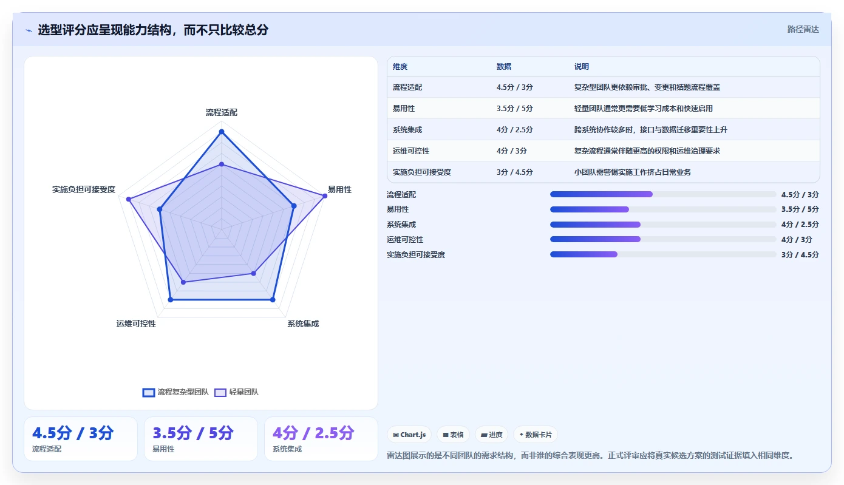Click the 实施负担可接受度 progress bar
The height and width of the screenshot is (485, 844).
(663, 254)
